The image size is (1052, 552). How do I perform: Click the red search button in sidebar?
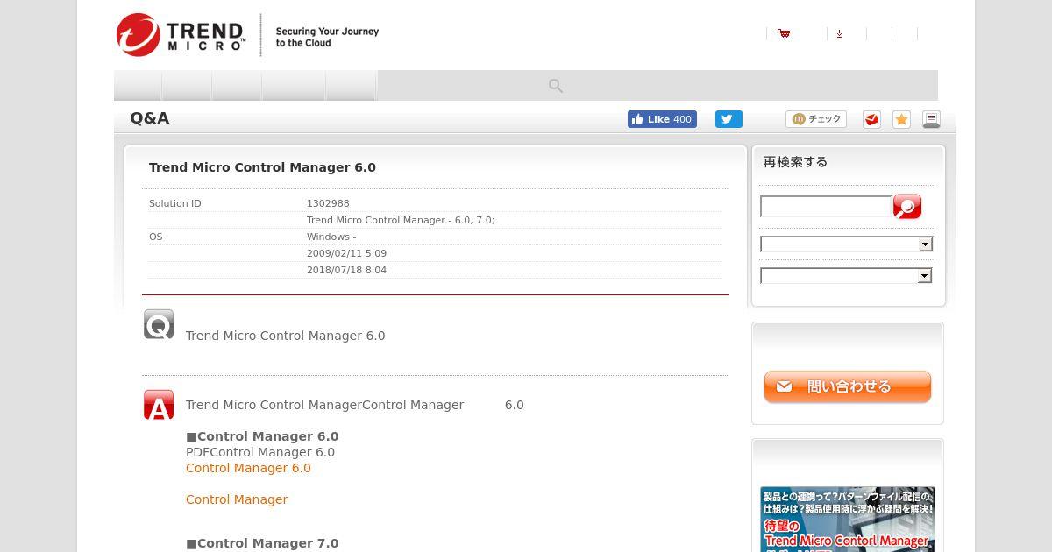(907, 206)
